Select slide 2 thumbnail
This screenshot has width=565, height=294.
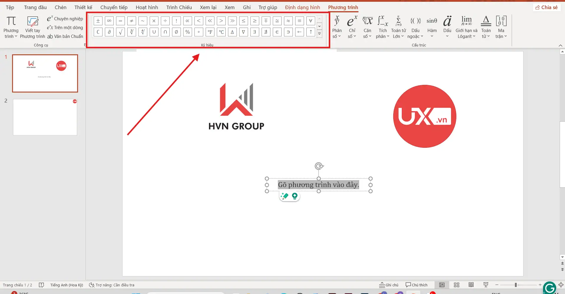[x=45, y=117]
